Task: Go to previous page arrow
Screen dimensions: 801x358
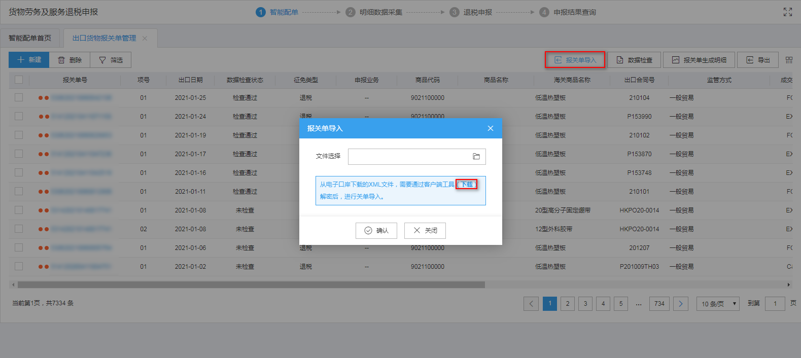Action: [x=531, y=304]
